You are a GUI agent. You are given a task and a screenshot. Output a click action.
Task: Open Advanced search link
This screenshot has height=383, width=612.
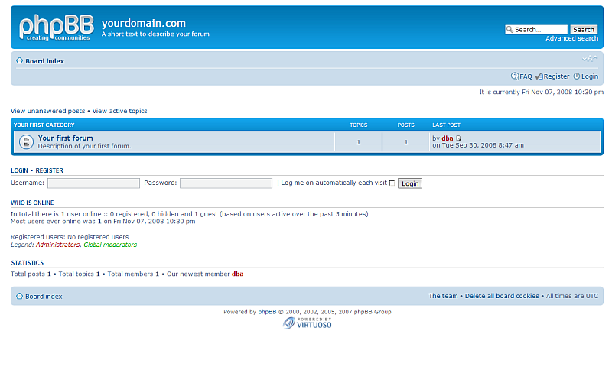point(571,38)
